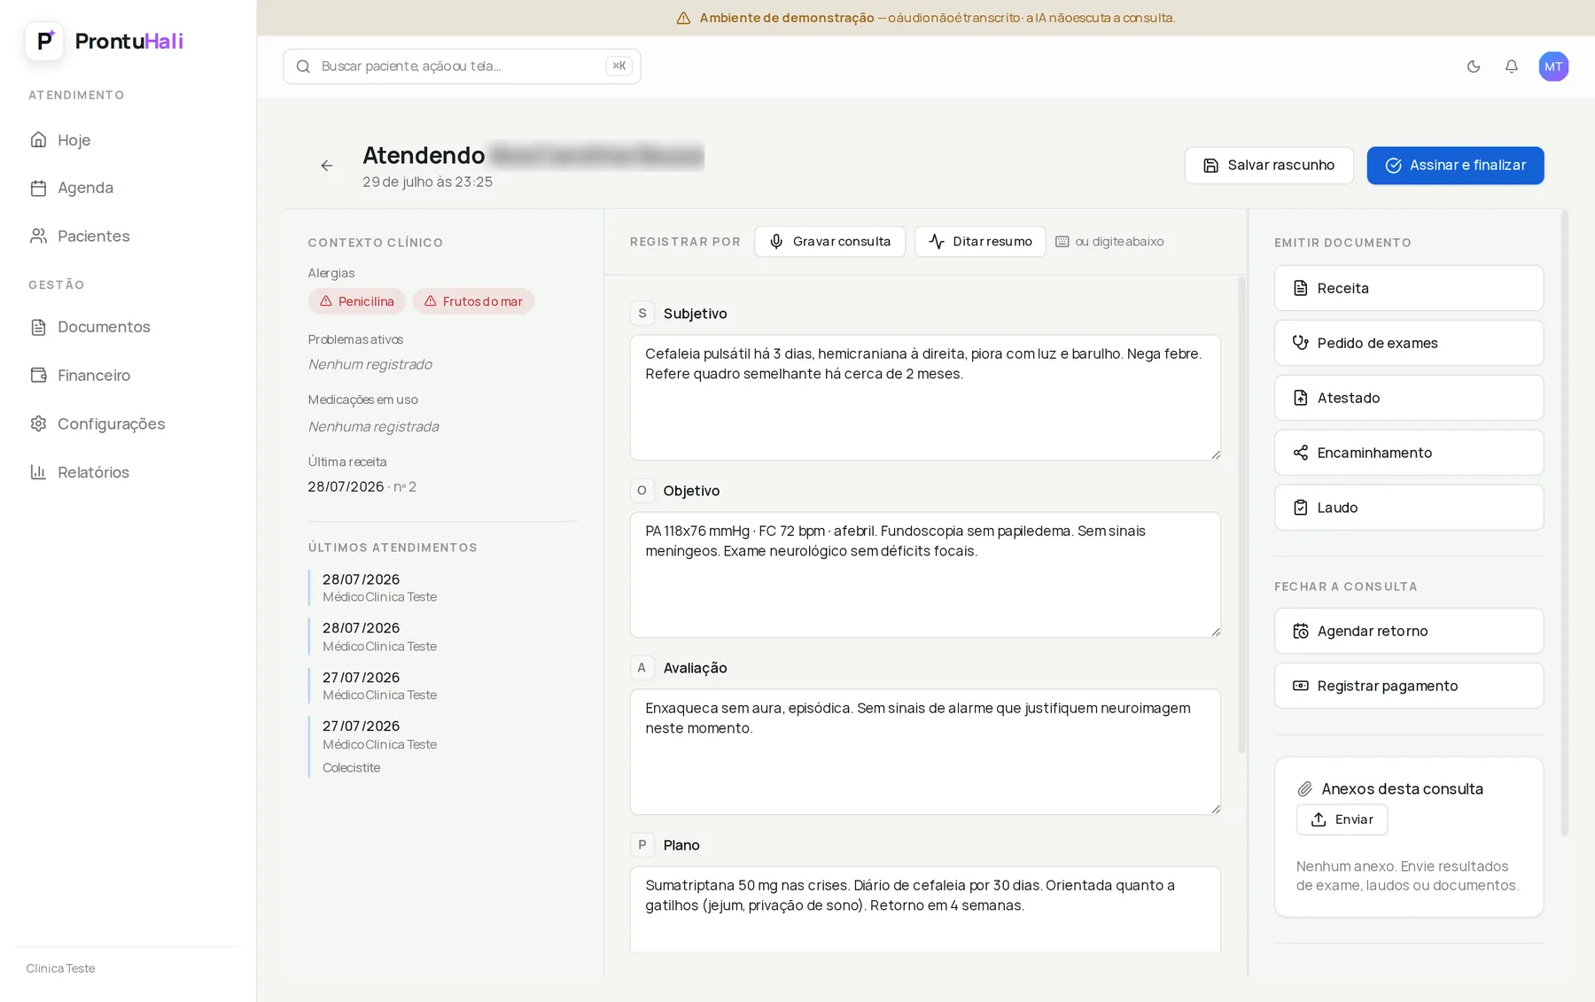Click into the Plano text area

pyautogui.click(x=925, y=910)
